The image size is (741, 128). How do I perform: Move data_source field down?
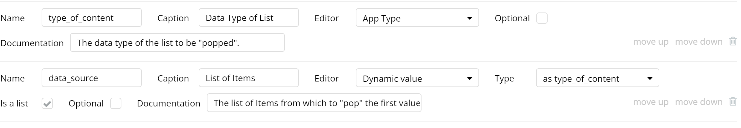coord(698,102)
